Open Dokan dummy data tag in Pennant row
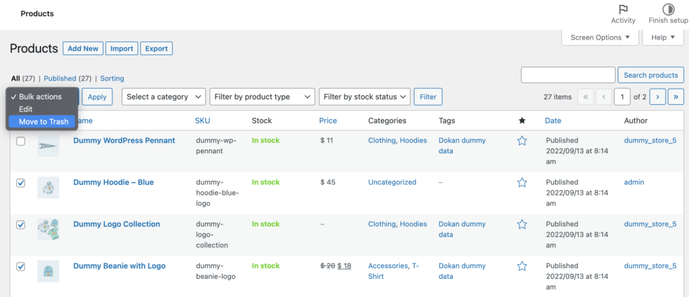Screen dimensions: 689x297 (x=462, y=146)
